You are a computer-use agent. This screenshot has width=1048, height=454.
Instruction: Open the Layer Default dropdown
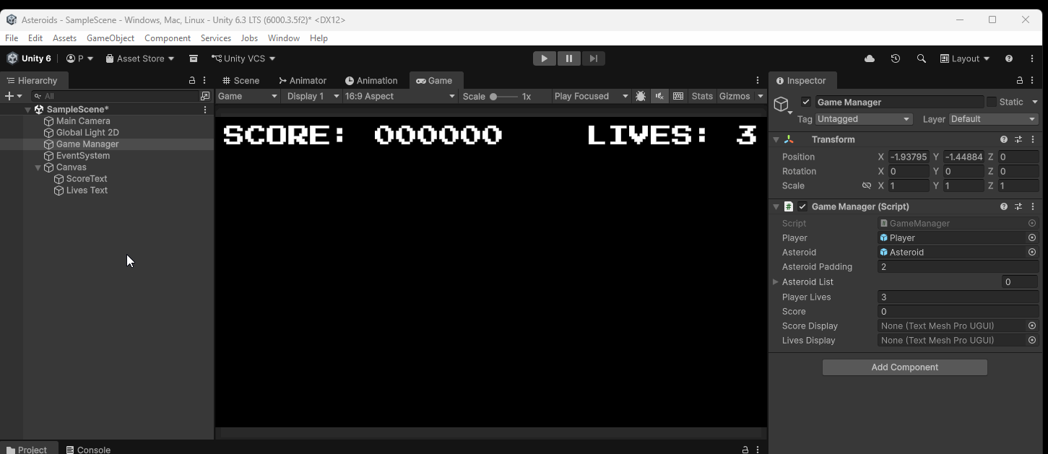993,119
